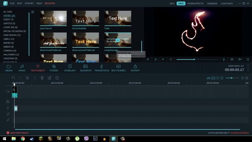Jump to previous frame in preview
This screenshot has width=252, height=142.
pyautogui.click(x=148, y=60)
